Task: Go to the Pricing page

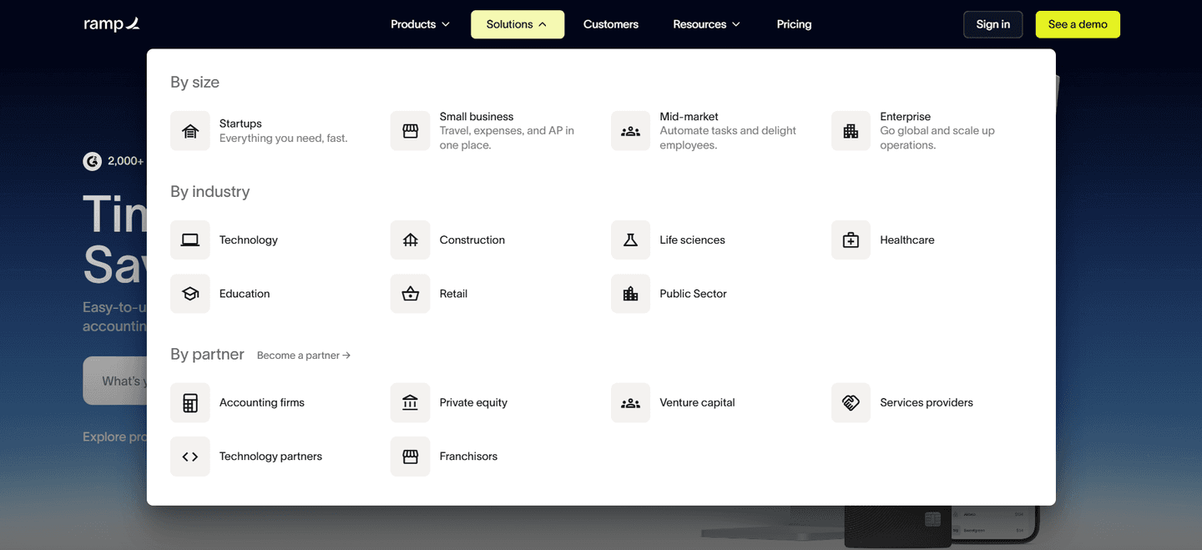Action: 794,24
